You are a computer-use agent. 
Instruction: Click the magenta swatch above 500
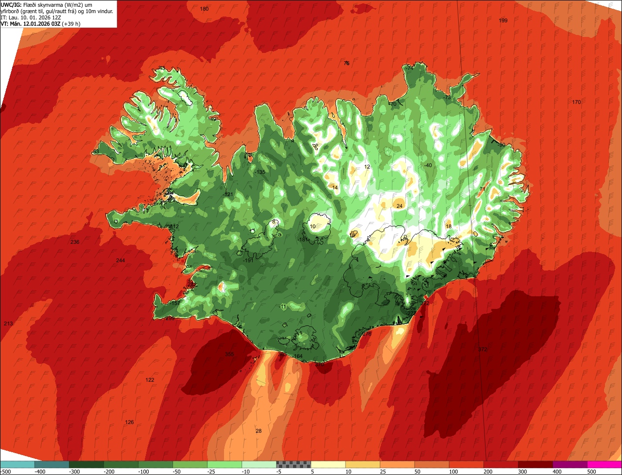605,464
